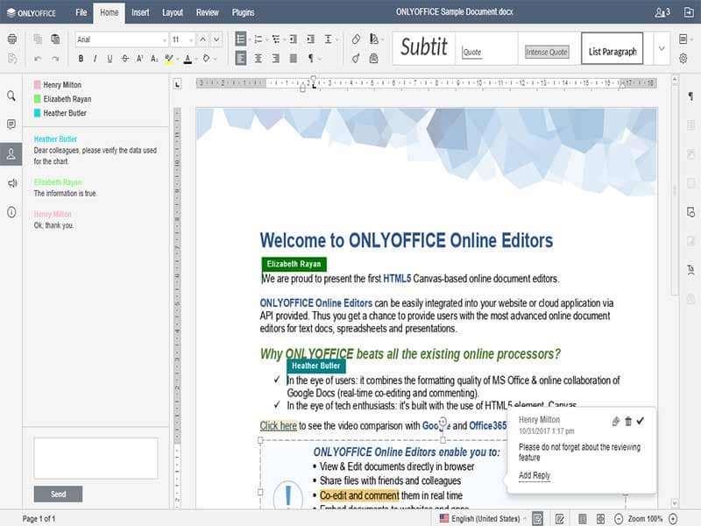Switch to the Insert ribbon tab
The width and height of the screenshot is (701, 526).
point(140,12)
